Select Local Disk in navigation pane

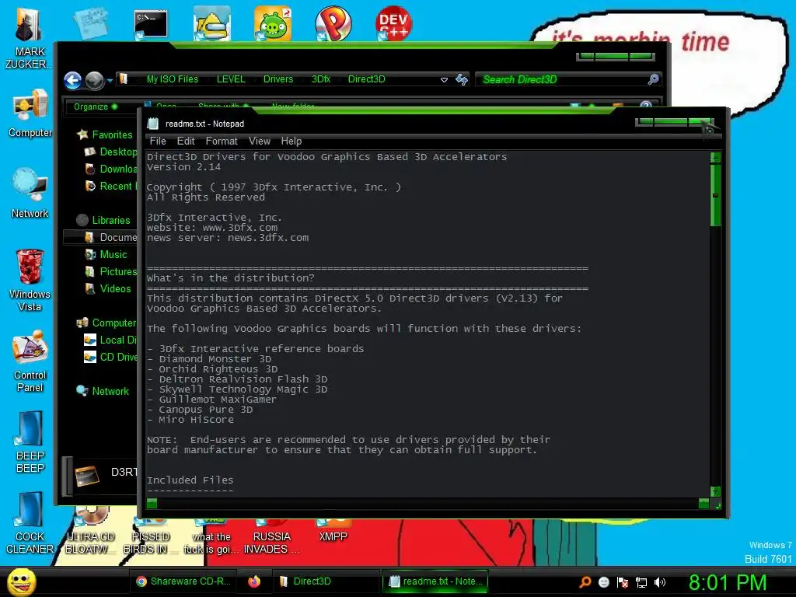pos(110,340)
